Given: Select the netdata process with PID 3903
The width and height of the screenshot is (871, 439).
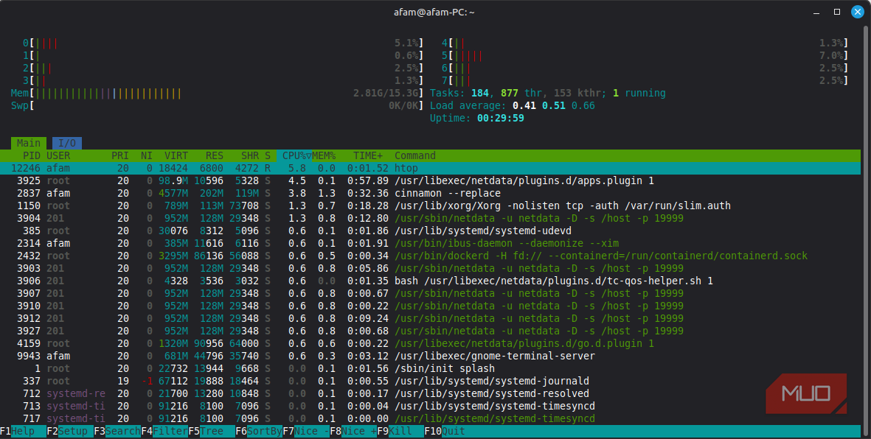Looking at the screenshot, I should point(431,268).
